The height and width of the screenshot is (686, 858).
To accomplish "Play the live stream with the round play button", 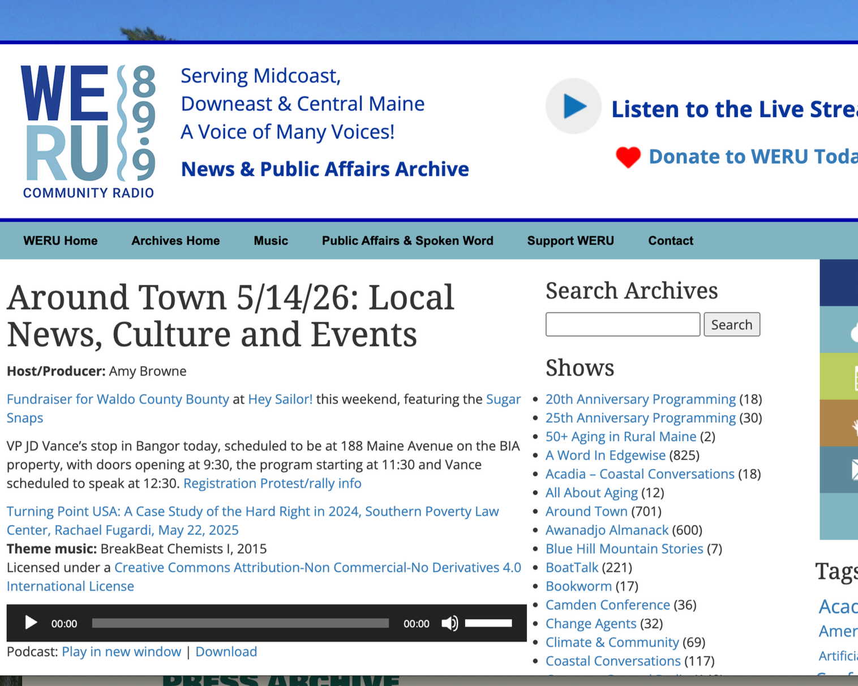I will (573, 106).
